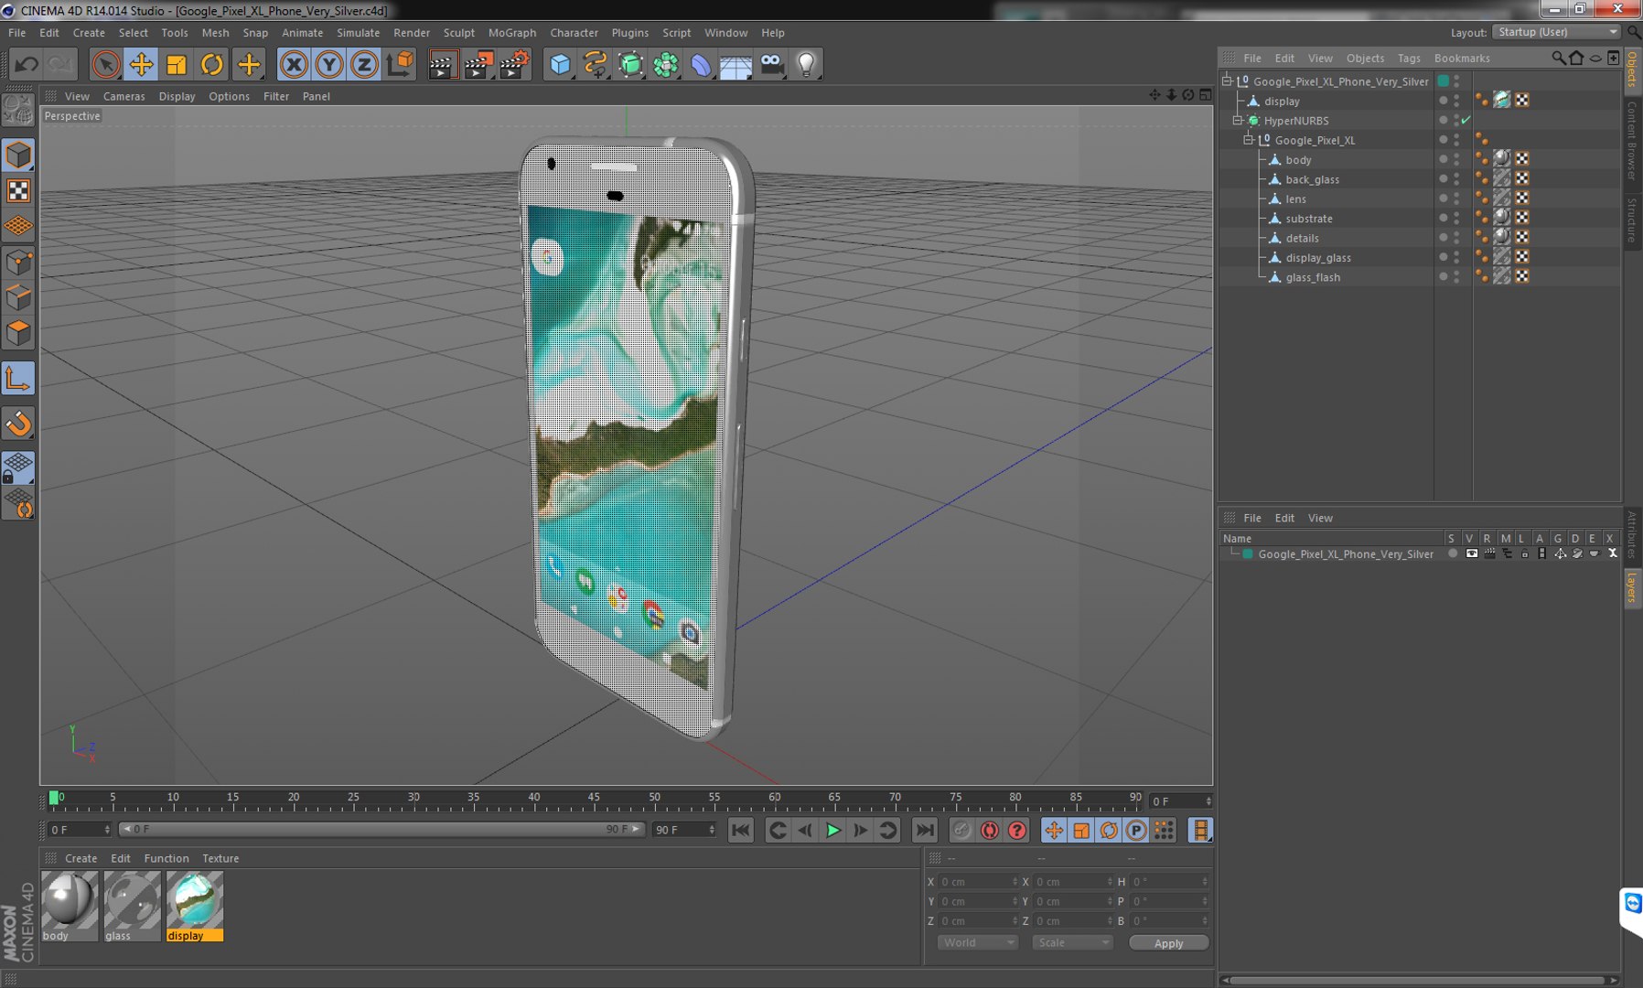Click Record Active Objects button
The width and height of the screenshot is (1643, 988).
pos(961,830)
